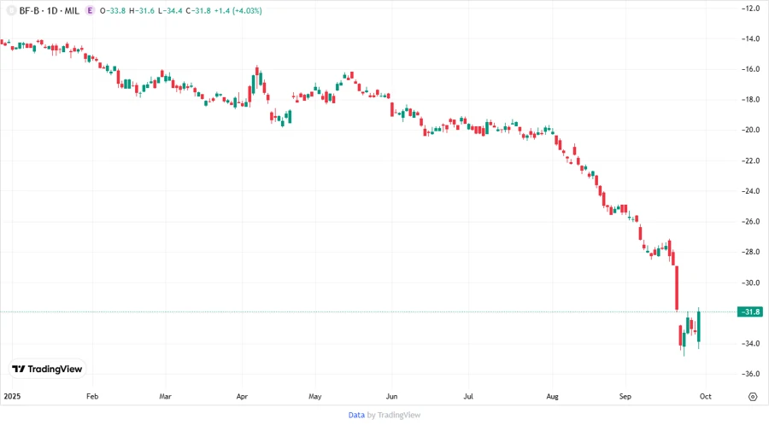This screenshot has height=425, width=769.
Task: Click the +1.4 (+4.03%) change value
Action: pyautogui.click(x=238, y=10)
